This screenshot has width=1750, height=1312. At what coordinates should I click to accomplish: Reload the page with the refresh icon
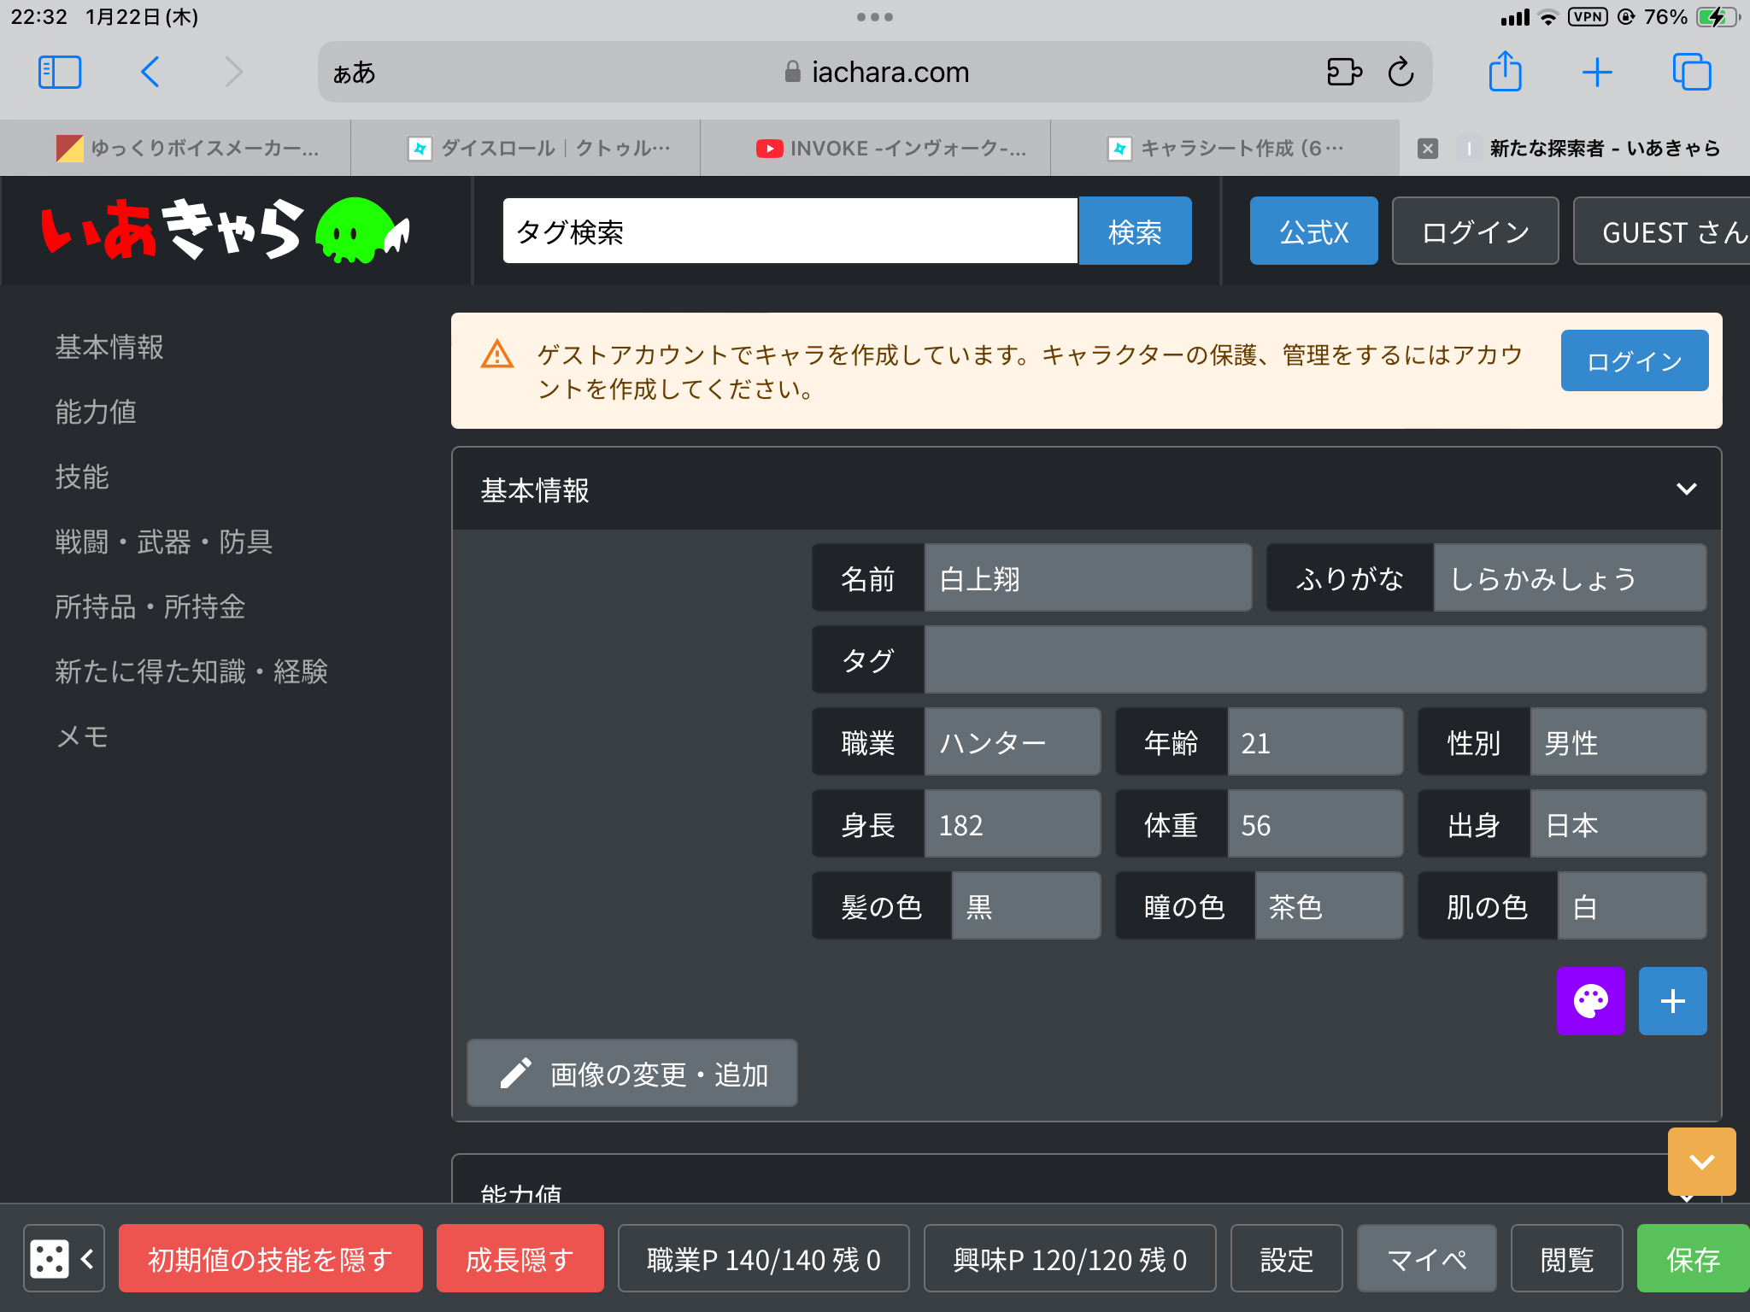tap(1401, 73)
